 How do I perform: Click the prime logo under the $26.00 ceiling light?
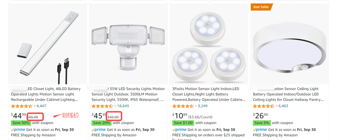tap(260, 130)
